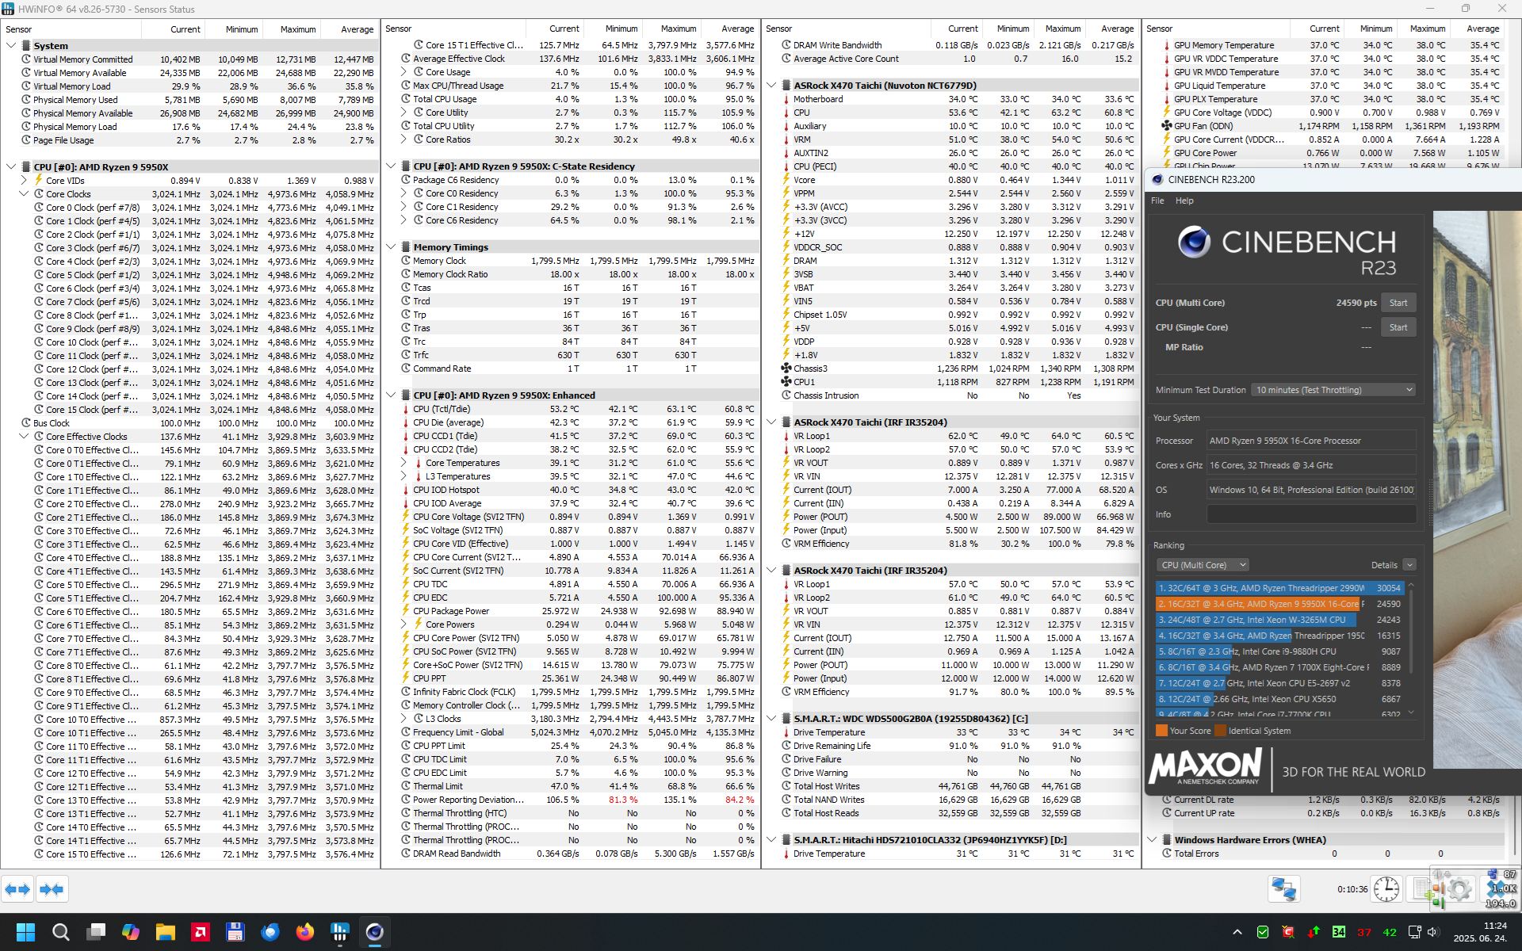
Task: Select the Thermal Limit row
Action: coord(570,786)
